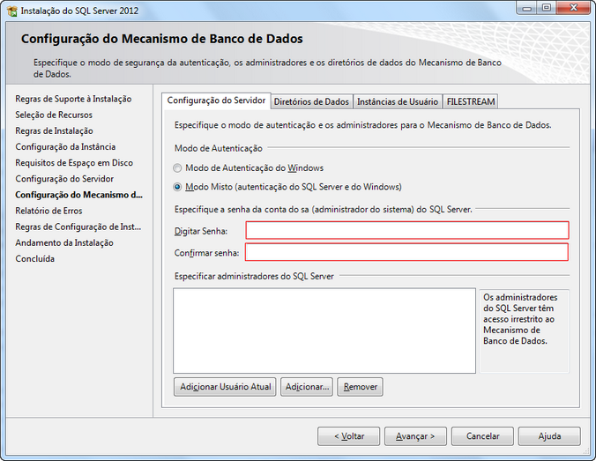Select Regras de Instalação step
Screen dimensions: 596x461
(54, 131)
